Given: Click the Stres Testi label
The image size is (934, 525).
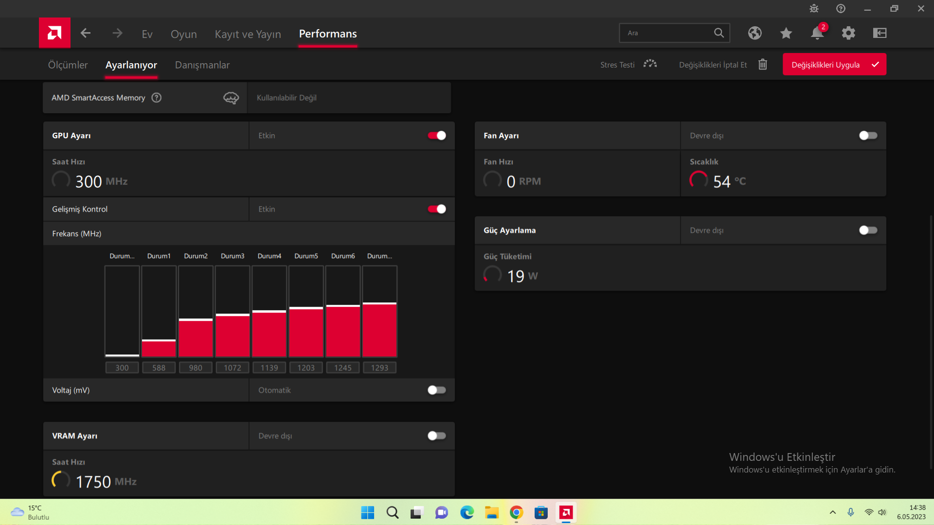Looking at the screenshot, I should point(617,65).
